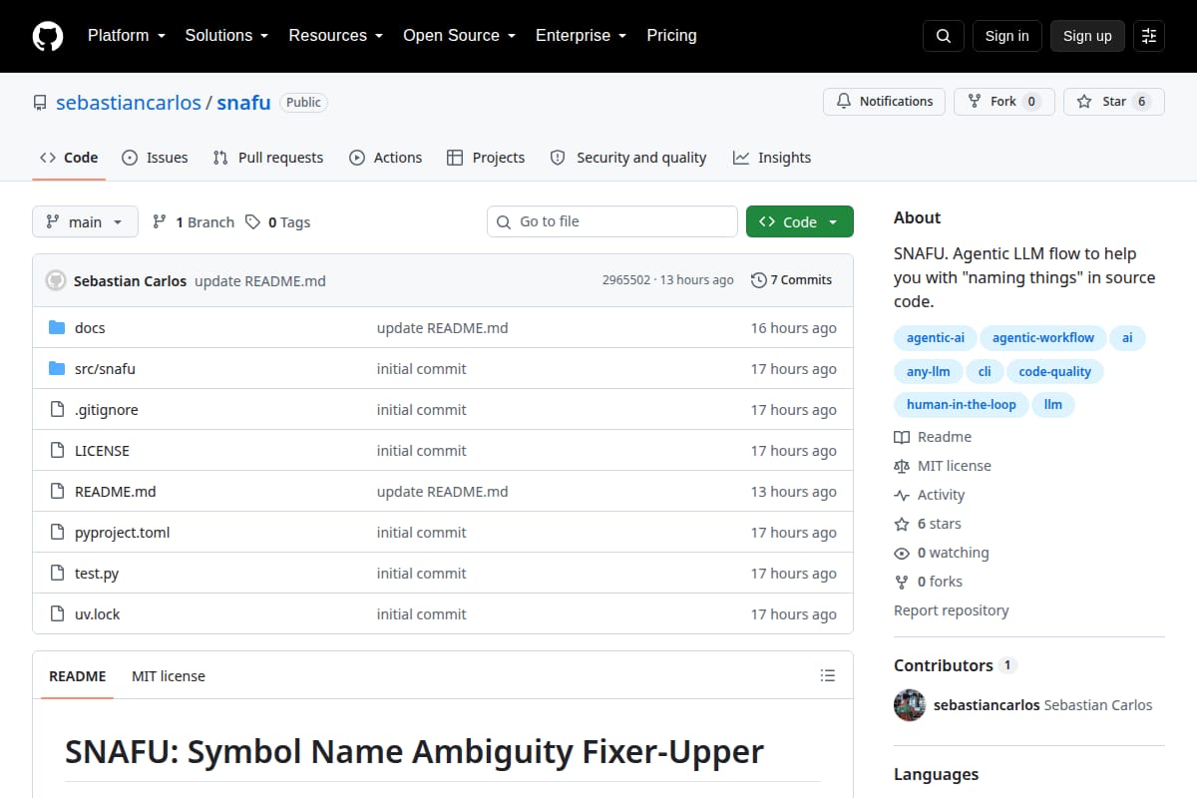Viewport: 1197px width, 798px height.
Task: Switch to the Actions tab
Action: pyautogui.click(x=385, y=158)
